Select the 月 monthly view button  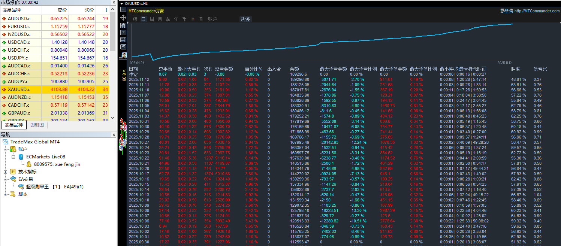pyautogui.click(x=160, y=19)
